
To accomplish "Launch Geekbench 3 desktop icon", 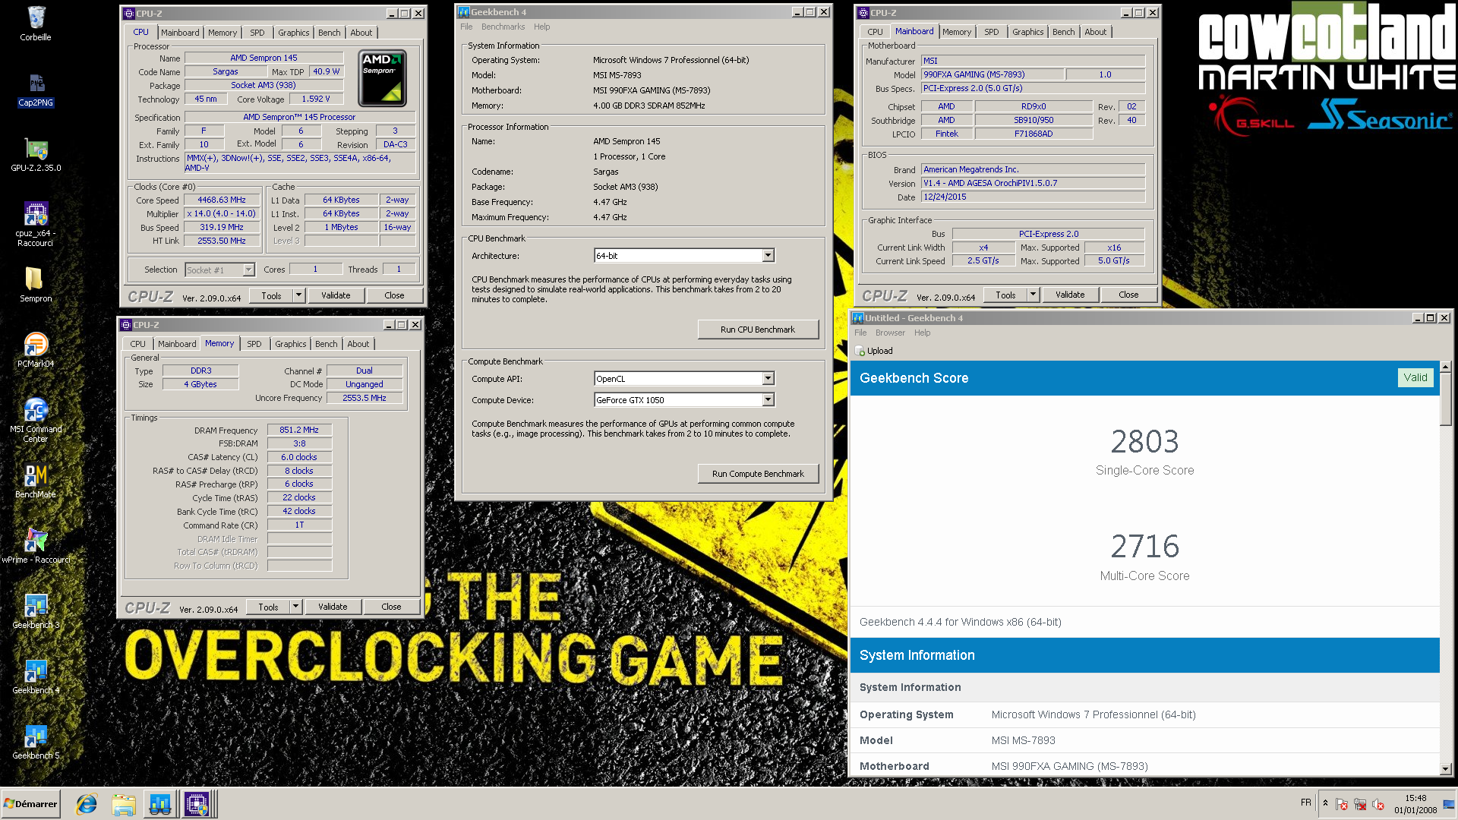I will (36, 611).
